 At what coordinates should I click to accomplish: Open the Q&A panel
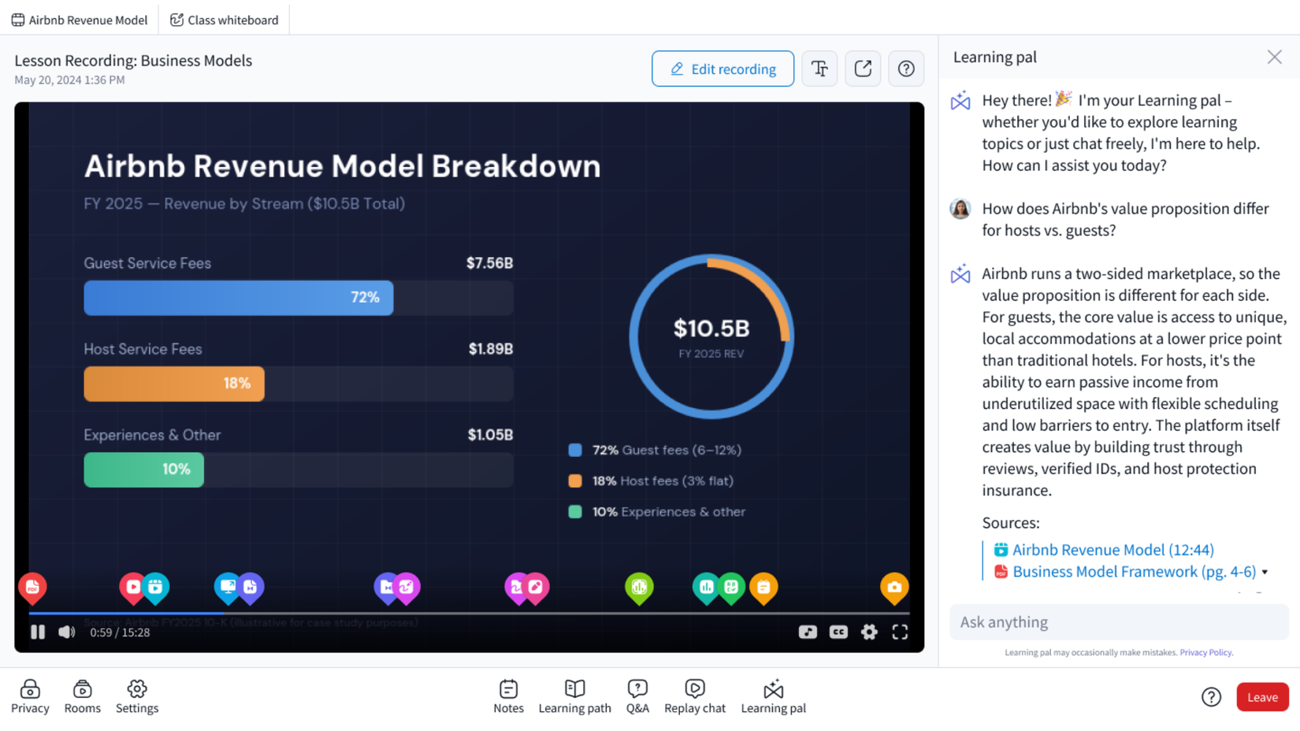click(x=637, y=697)
